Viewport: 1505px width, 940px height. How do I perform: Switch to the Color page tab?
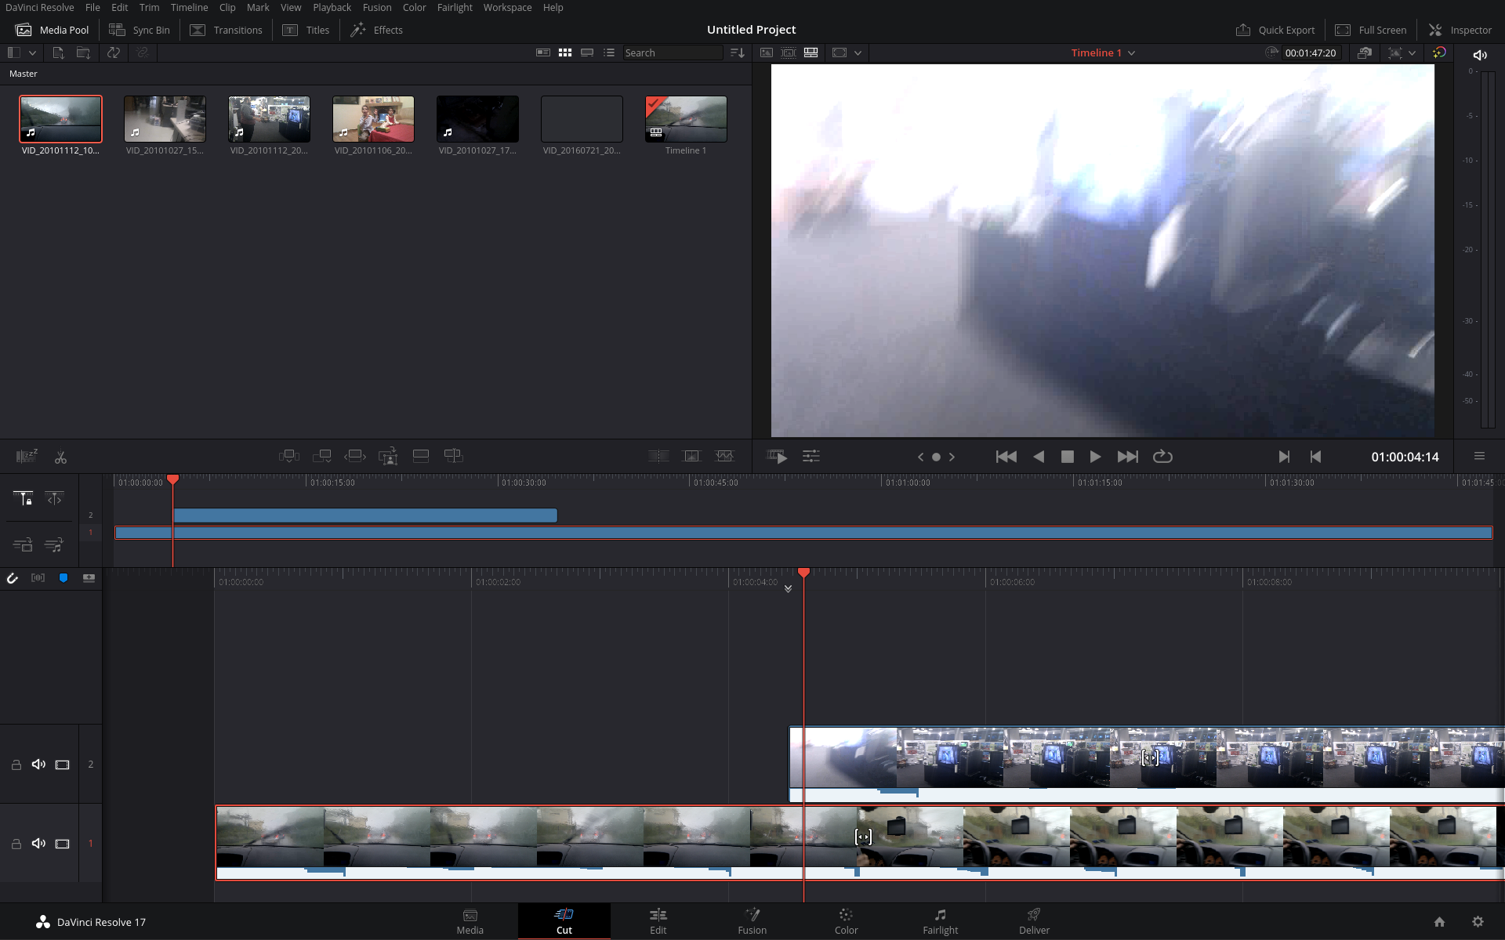pyautogui.click(x=846, y=921)
